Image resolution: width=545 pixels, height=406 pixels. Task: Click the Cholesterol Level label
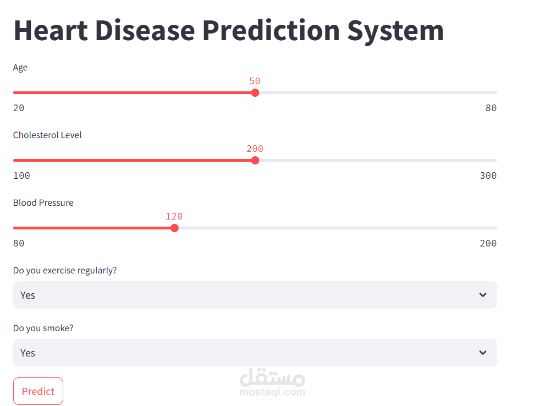pos(47,135)
